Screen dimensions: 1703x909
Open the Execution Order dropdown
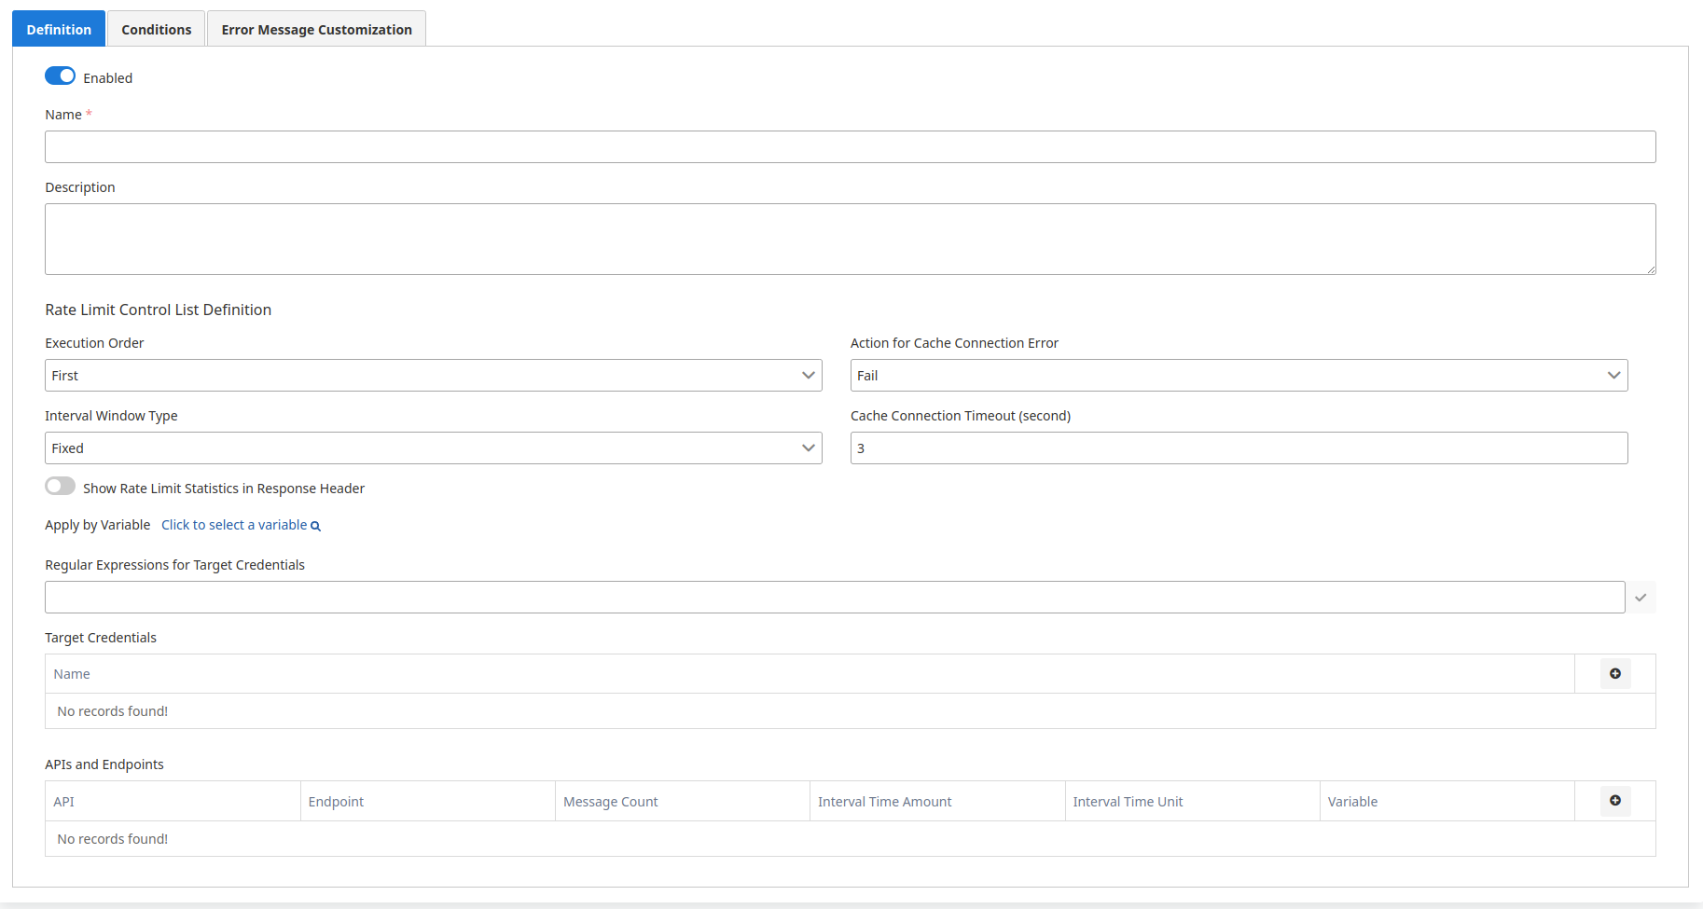coord(433,376)
